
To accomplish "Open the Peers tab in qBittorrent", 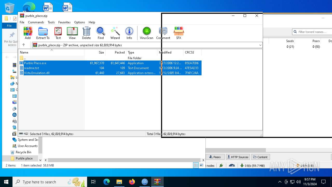I will [215, 157].
